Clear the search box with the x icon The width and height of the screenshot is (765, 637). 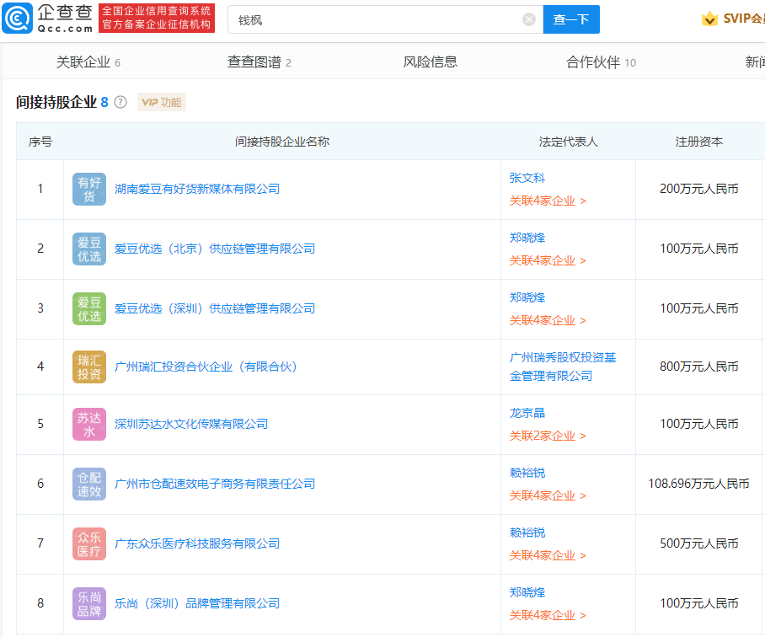coord(528,19)
